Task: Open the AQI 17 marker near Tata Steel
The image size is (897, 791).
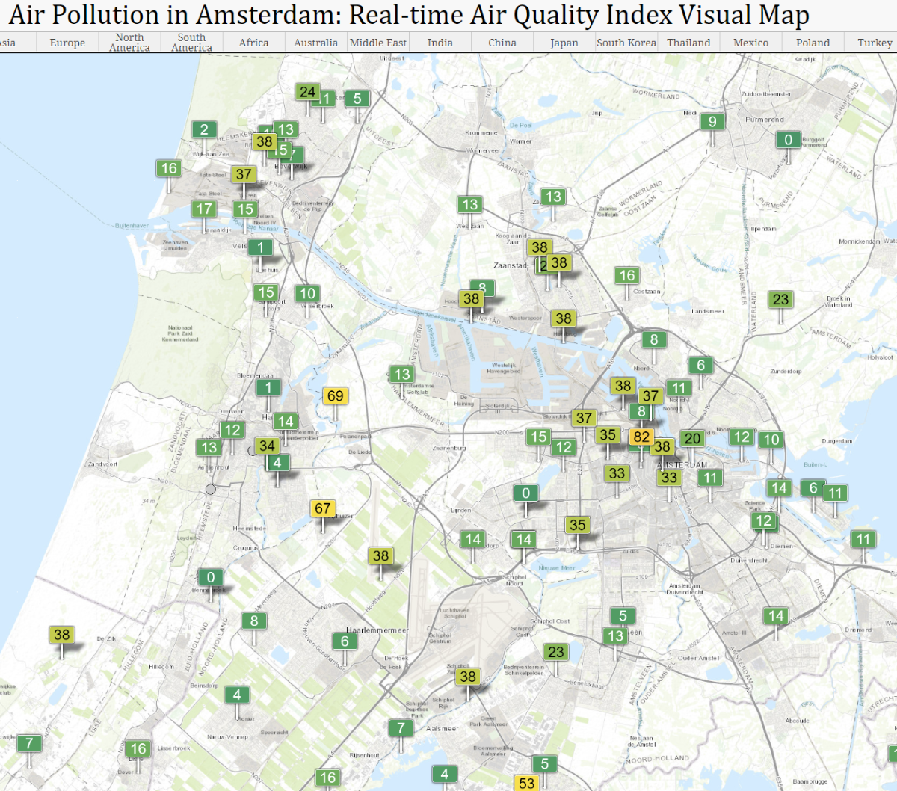Action: 204,209
